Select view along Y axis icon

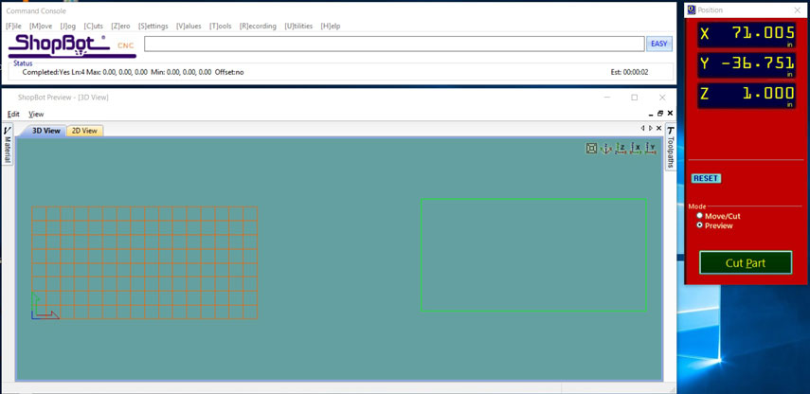651,148
